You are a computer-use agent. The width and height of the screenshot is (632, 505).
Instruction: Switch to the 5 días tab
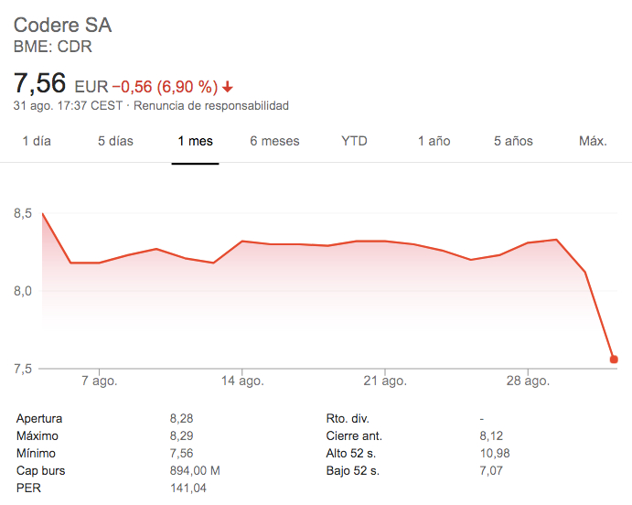(115, 141)
